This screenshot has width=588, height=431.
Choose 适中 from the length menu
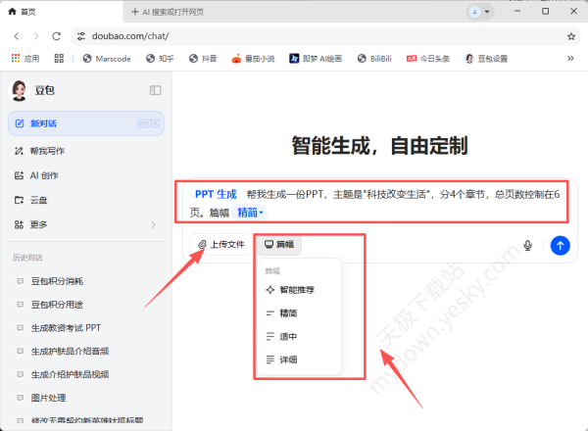pyautogui.click(x=288, y=337)
